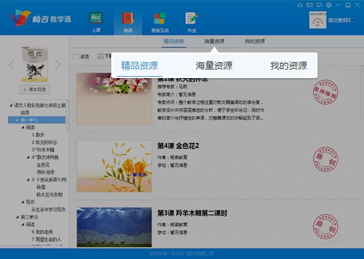Select the textbook cover thumbnail

click(x=35, y=64)
